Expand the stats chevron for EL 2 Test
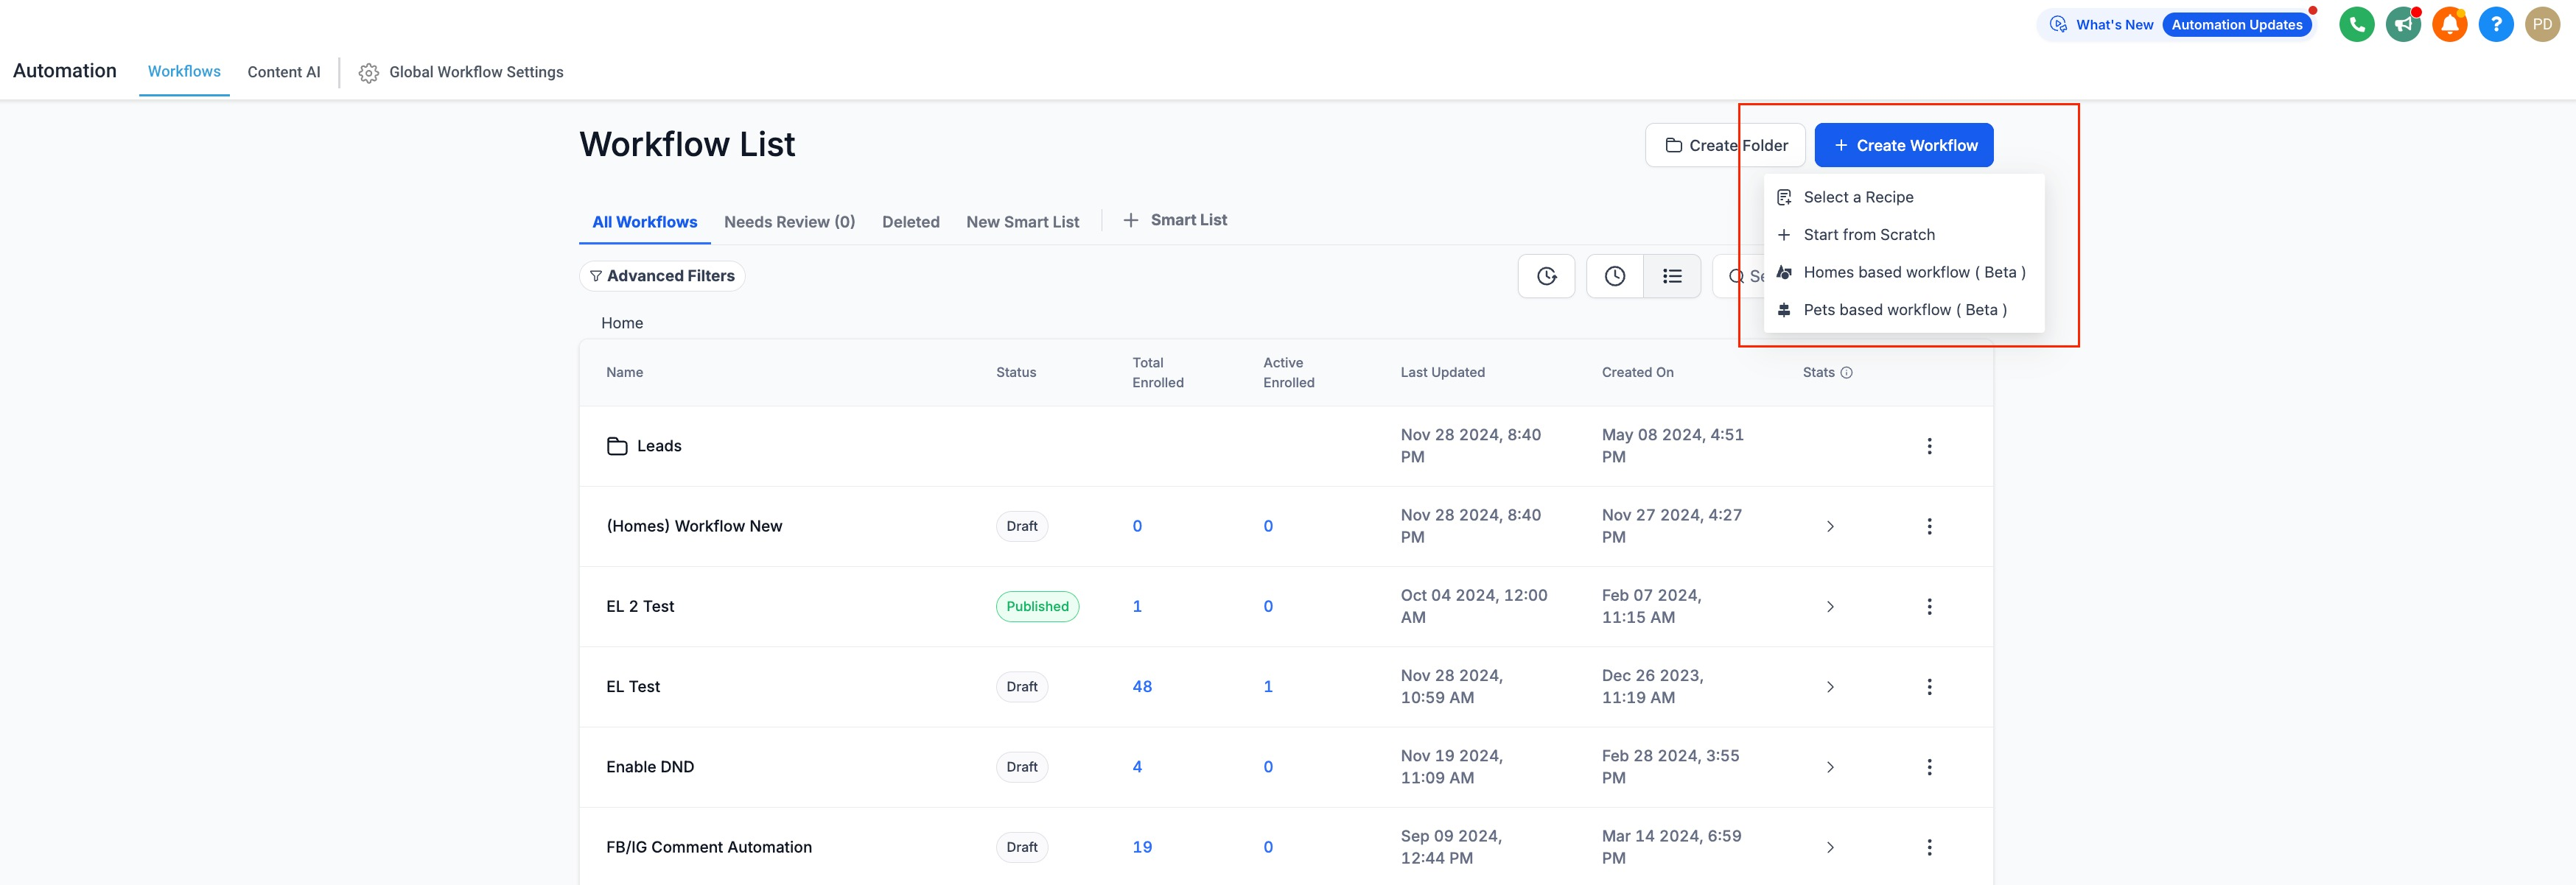Image resolution: width=2576 pixels, height=885 pixels. 1829,606
